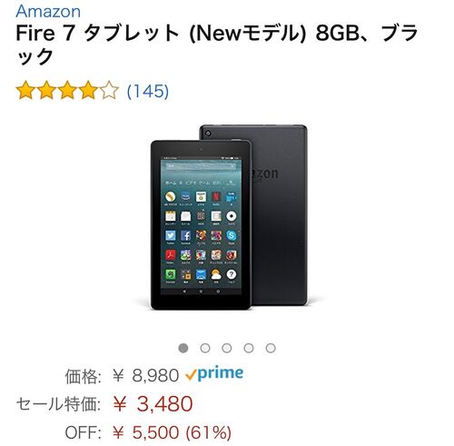Switch to the third image carousel dot
Viewport: 454px width, 446px height.
click(x=227, y=348)
